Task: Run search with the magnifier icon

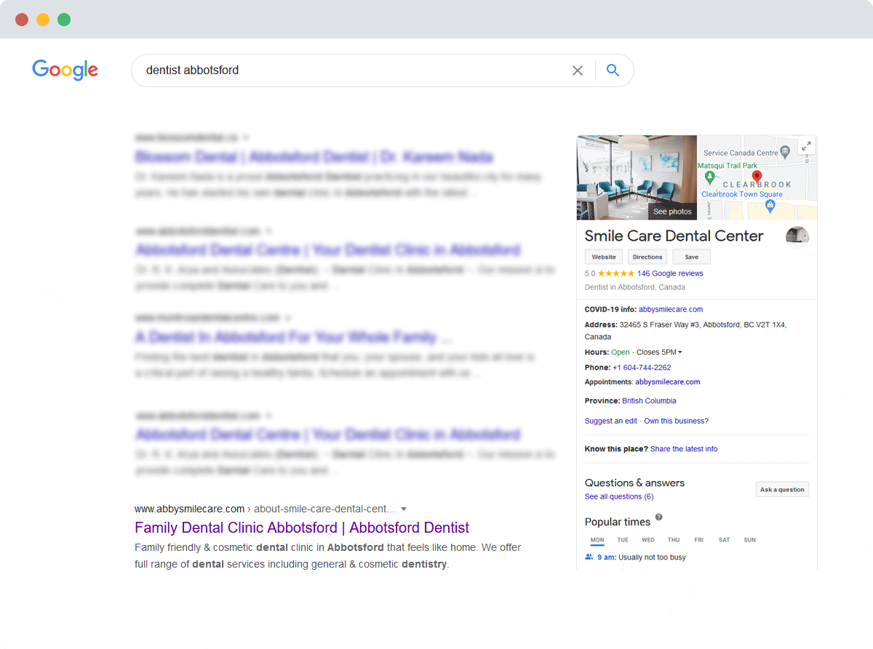Action: tap(613, 70)
